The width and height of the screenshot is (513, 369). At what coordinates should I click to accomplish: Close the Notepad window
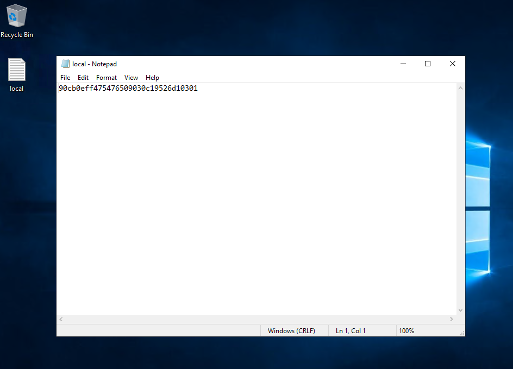tap(453, 64)
